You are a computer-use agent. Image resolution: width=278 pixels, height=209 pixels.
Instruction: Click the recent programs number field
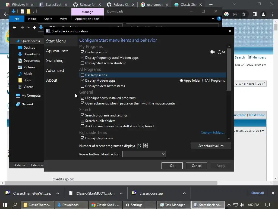pos(140,146)
